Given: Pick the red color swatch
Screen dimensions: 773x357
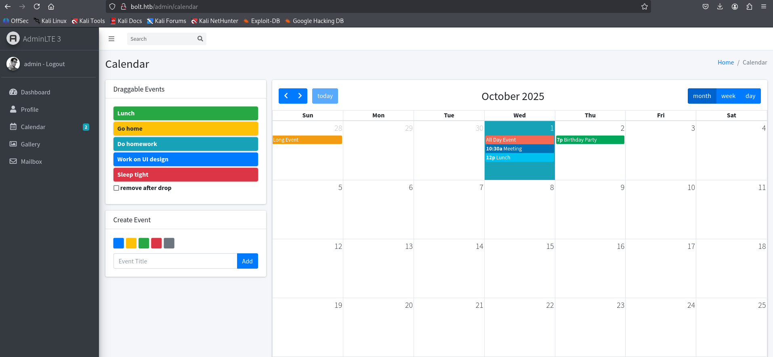Looking at the screenshot, I should click(156, 243).
